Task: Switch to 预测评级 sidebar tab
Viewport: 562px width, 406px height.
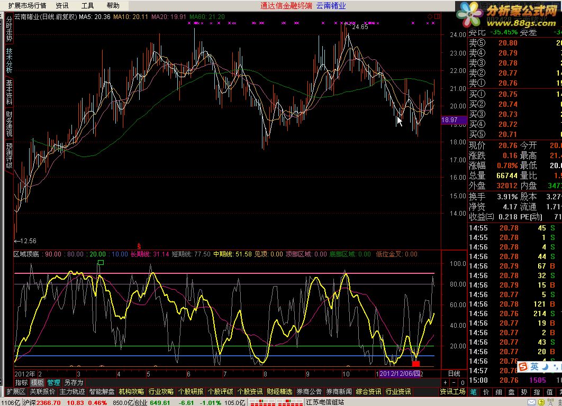Action: click(x=9, y=155)
